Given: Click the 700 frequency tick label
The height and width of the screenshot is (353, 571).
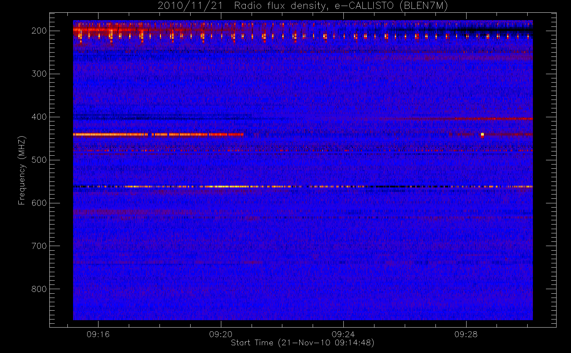Looking at the screenshot, I should pos(39,246).
